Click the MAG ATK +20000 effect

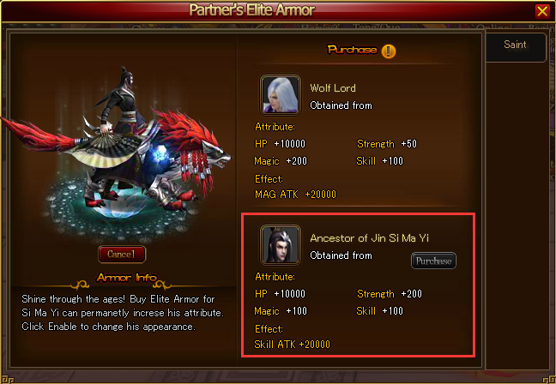pyautogui.click(x=295, y=194)
